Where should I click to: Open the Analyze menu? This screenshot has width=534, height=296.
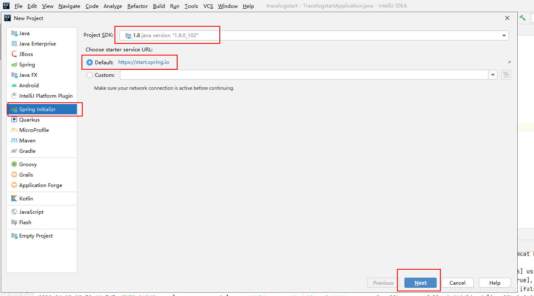click(113, 6)
